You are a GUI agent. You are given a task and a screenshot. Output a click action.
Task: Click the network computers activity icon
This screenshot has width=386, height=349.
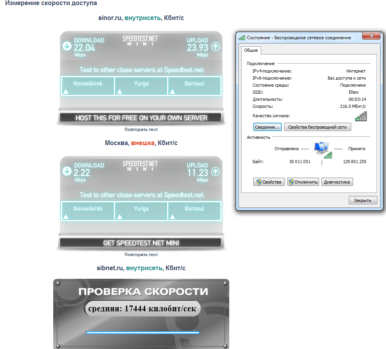pyautogui.click(x=323, y=150)
